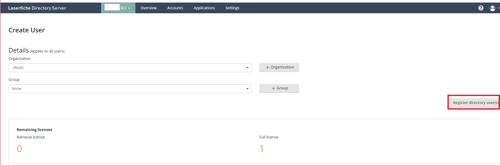Navigate to the Settings tab
The height and width of the screenshot is (165, 500).
232,8
